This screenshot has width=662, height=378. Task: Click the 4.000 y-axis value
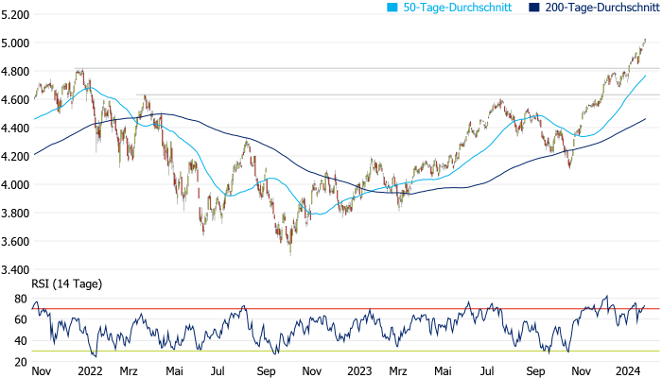pos(15,185)
